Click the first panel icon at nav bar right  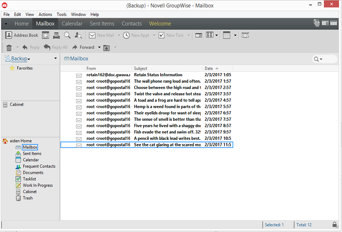[316, 23]
